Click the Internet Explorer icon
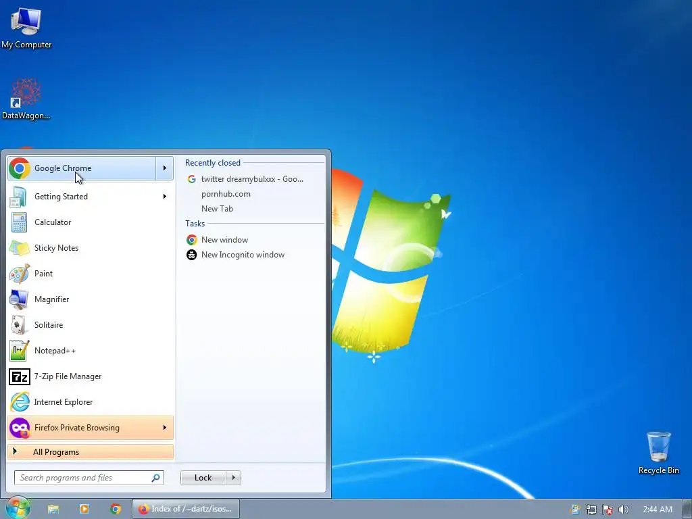The height and width of the screenshot is (519, 692). click(x=20, y=402)
